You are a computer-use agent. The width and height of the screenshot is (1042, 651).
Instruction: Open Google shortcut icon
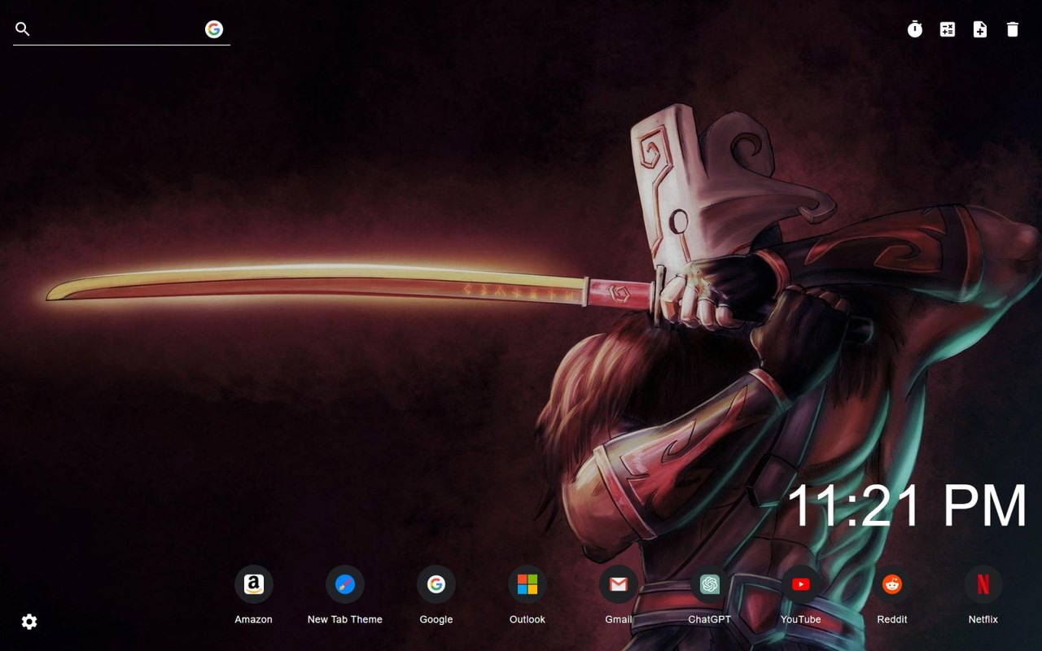tap(436, 584)
